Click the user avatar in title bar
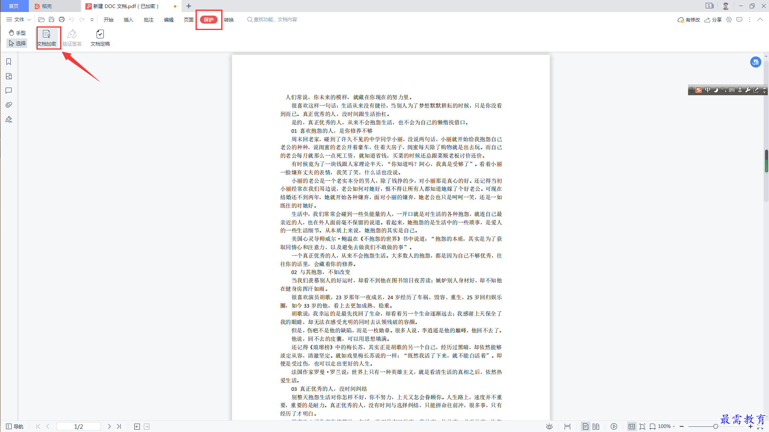This screenshot has width=769, height=432. [726, 6]
